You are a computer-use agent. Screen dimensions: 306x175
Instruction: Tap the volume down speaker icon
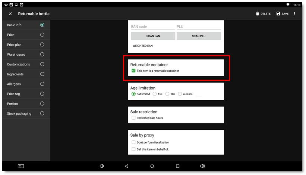point(102,166)
